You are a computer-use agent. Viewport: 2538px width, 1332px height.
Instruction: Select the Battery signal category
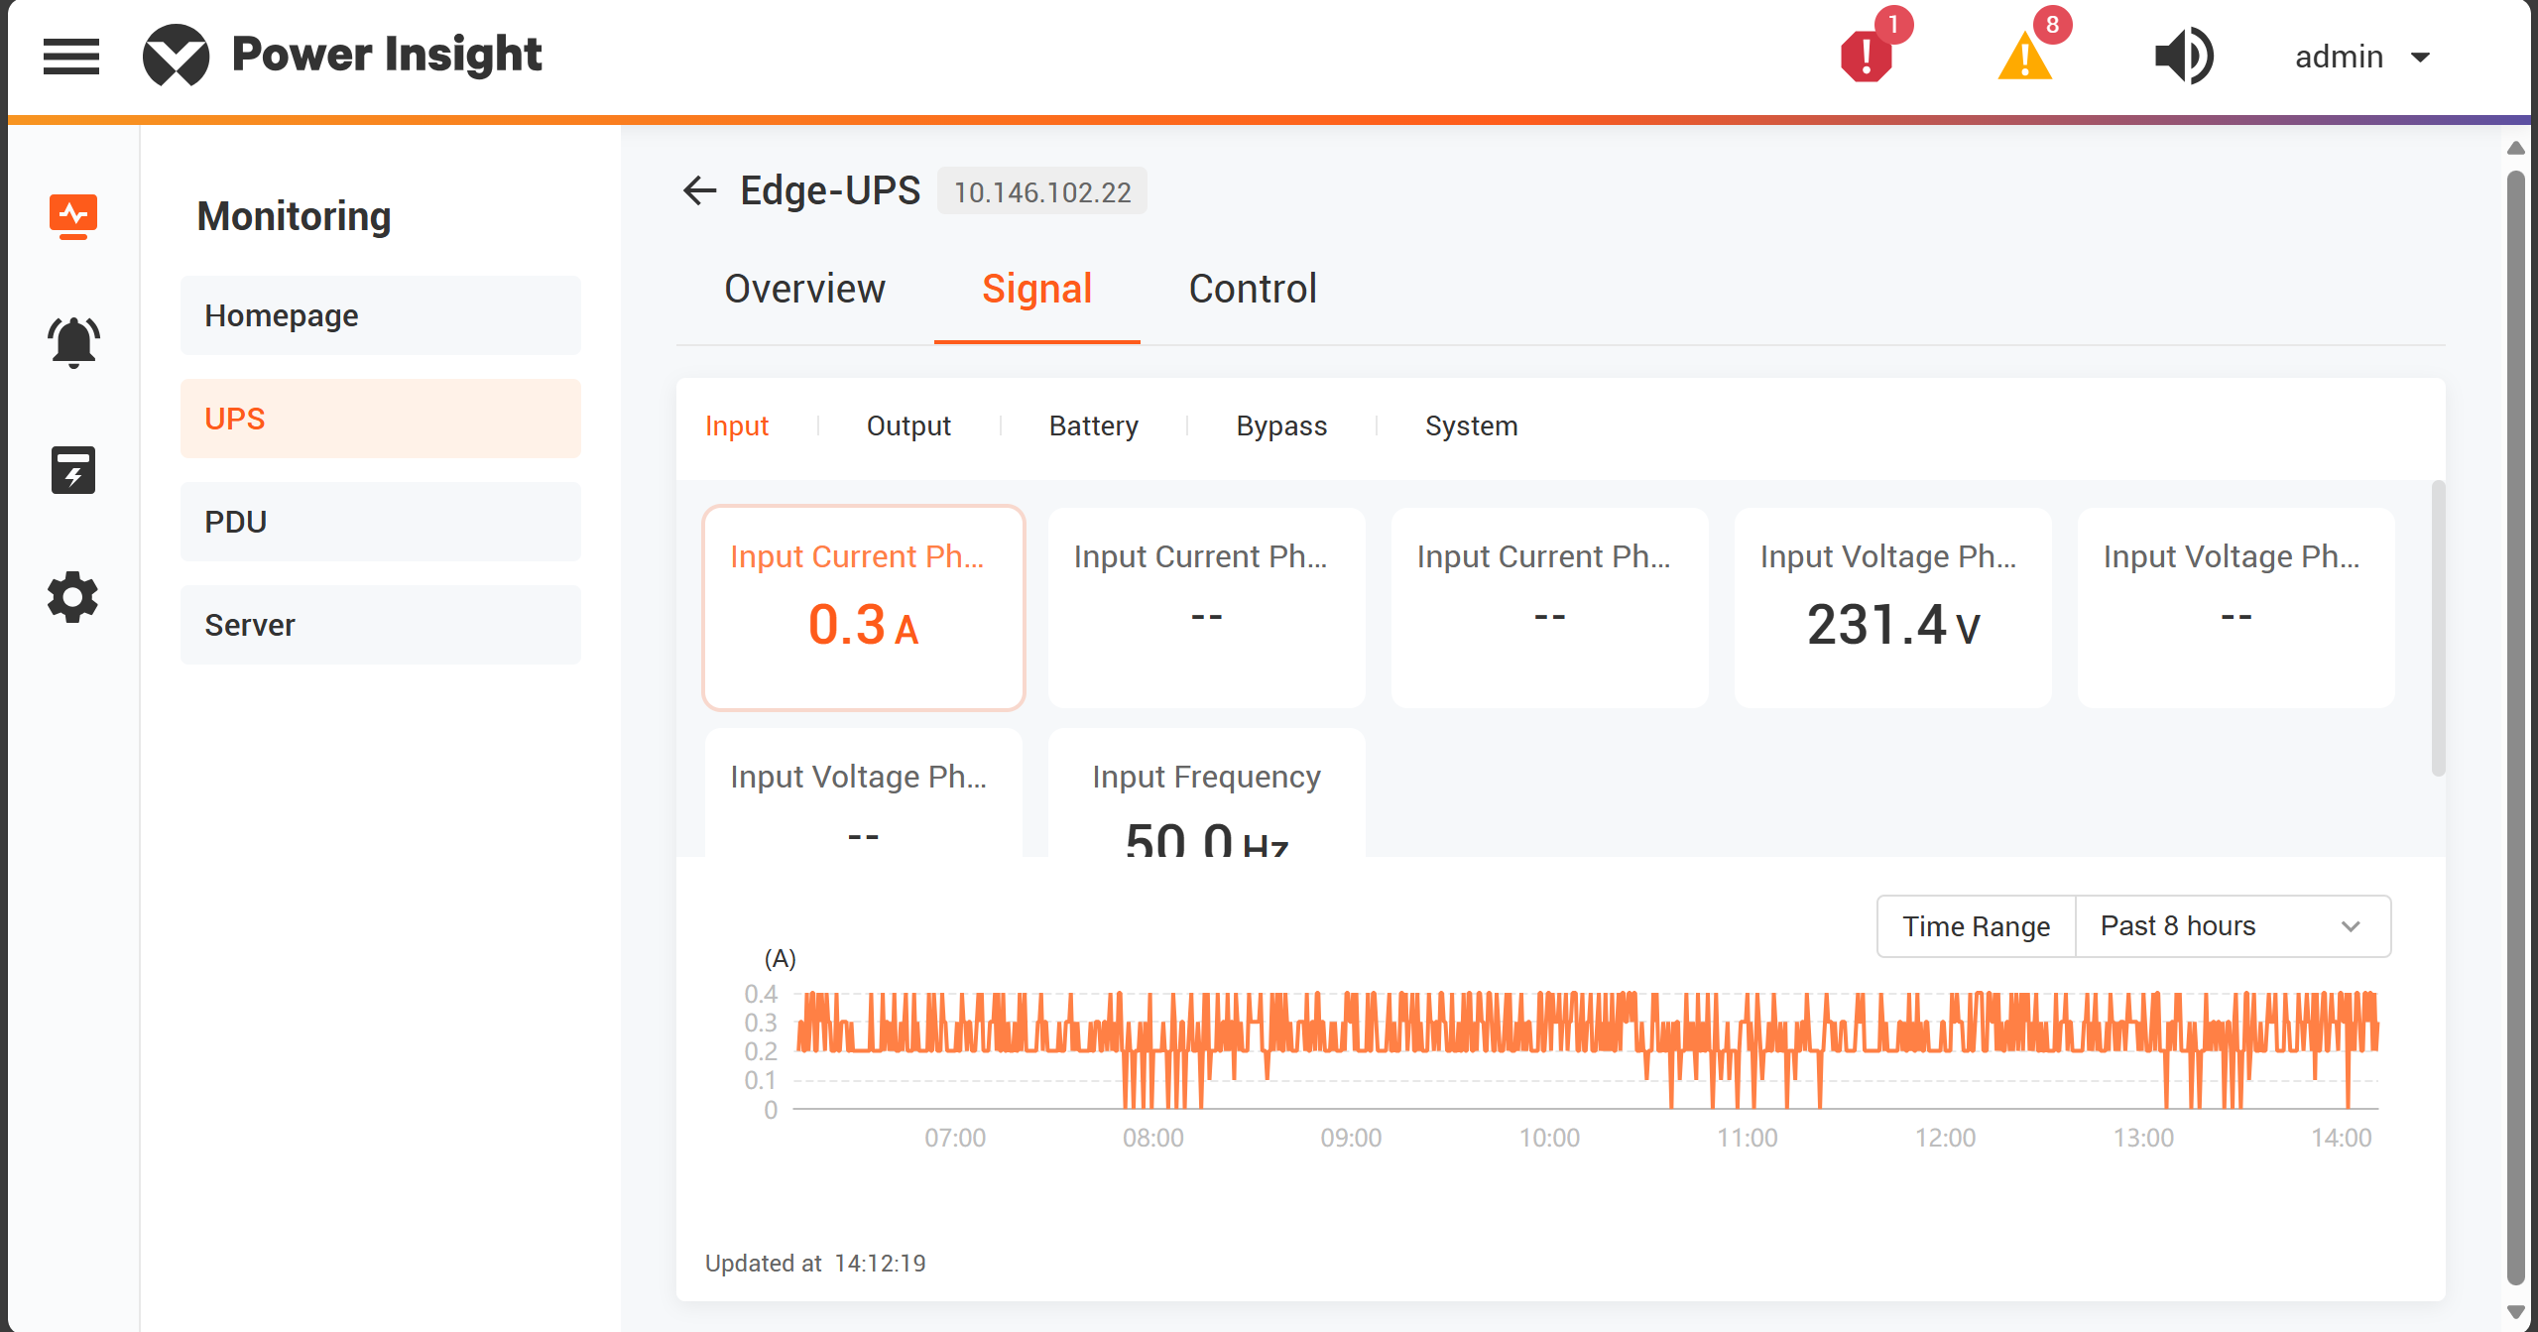[x=1094, y=425]
